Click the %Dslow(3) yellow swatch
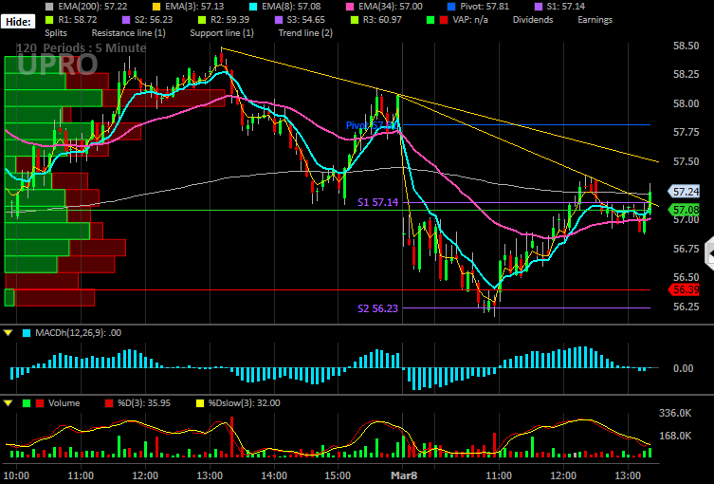The width and height of the screenshot is (714, 484). click(199, 403)
